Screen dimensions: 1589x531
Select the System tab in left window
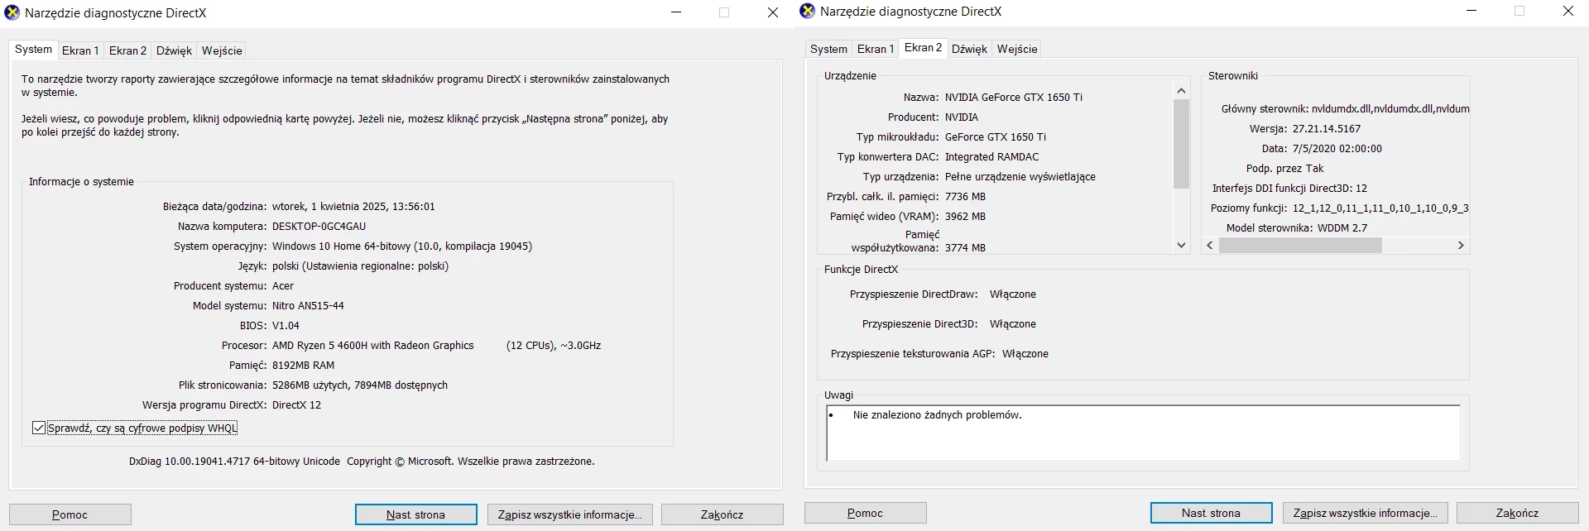pyautogui.click(x=33, y=49)
